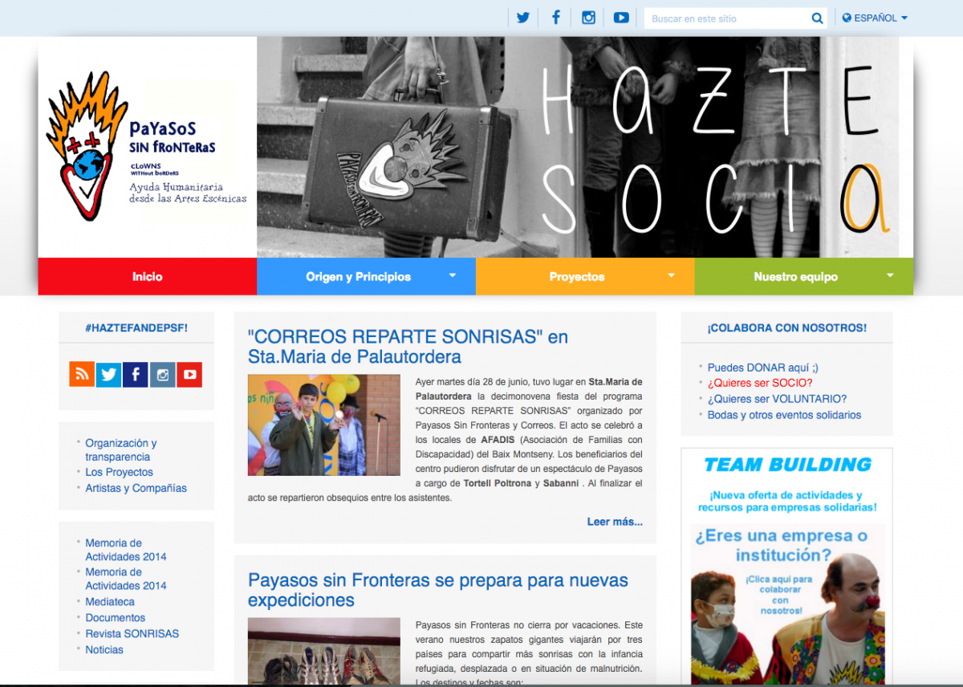This screenshot has height=687, width=963.
Task: Open 'Bodas y otros eventos solidarios' link
Action: click(784, 415)
